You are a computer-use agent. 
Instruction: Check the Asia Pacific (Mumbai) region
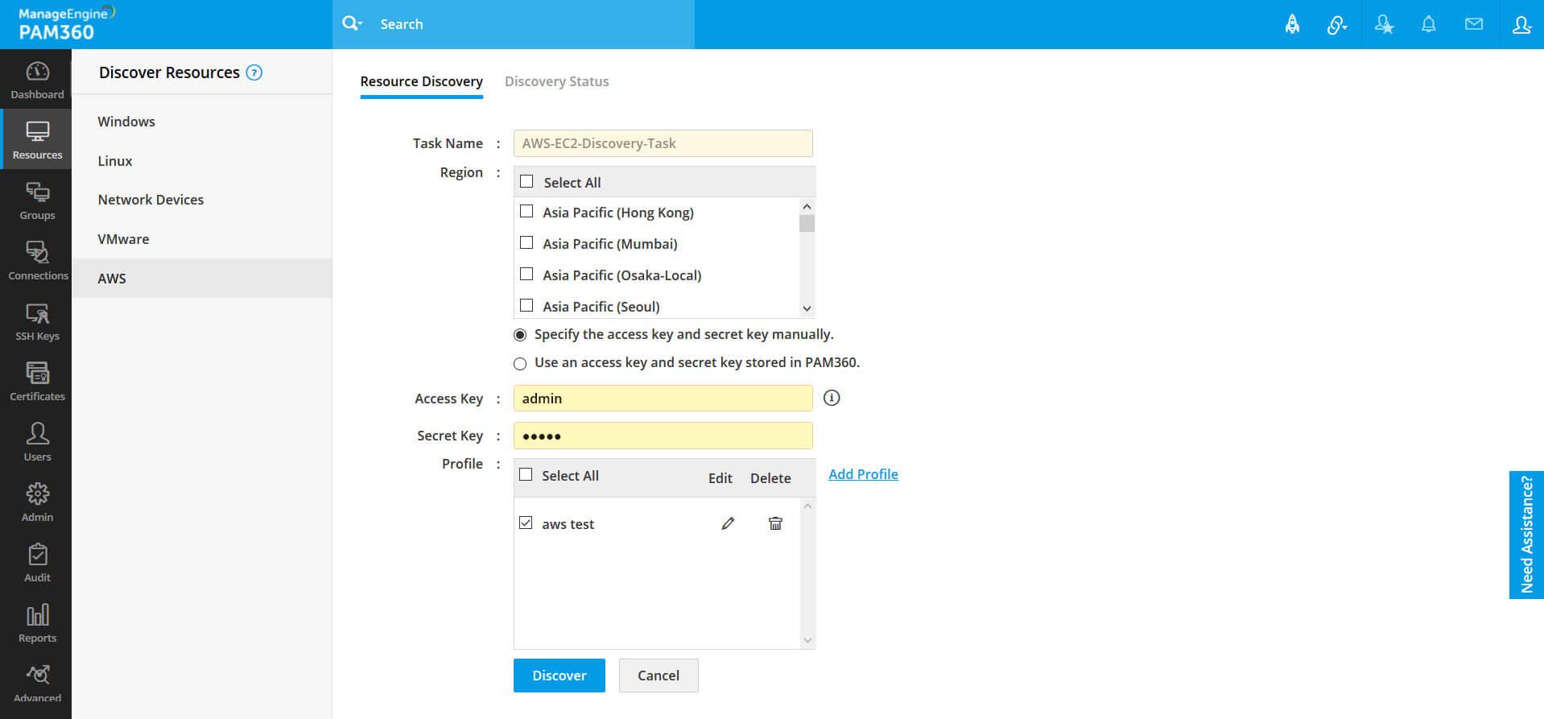coord(526,242)
